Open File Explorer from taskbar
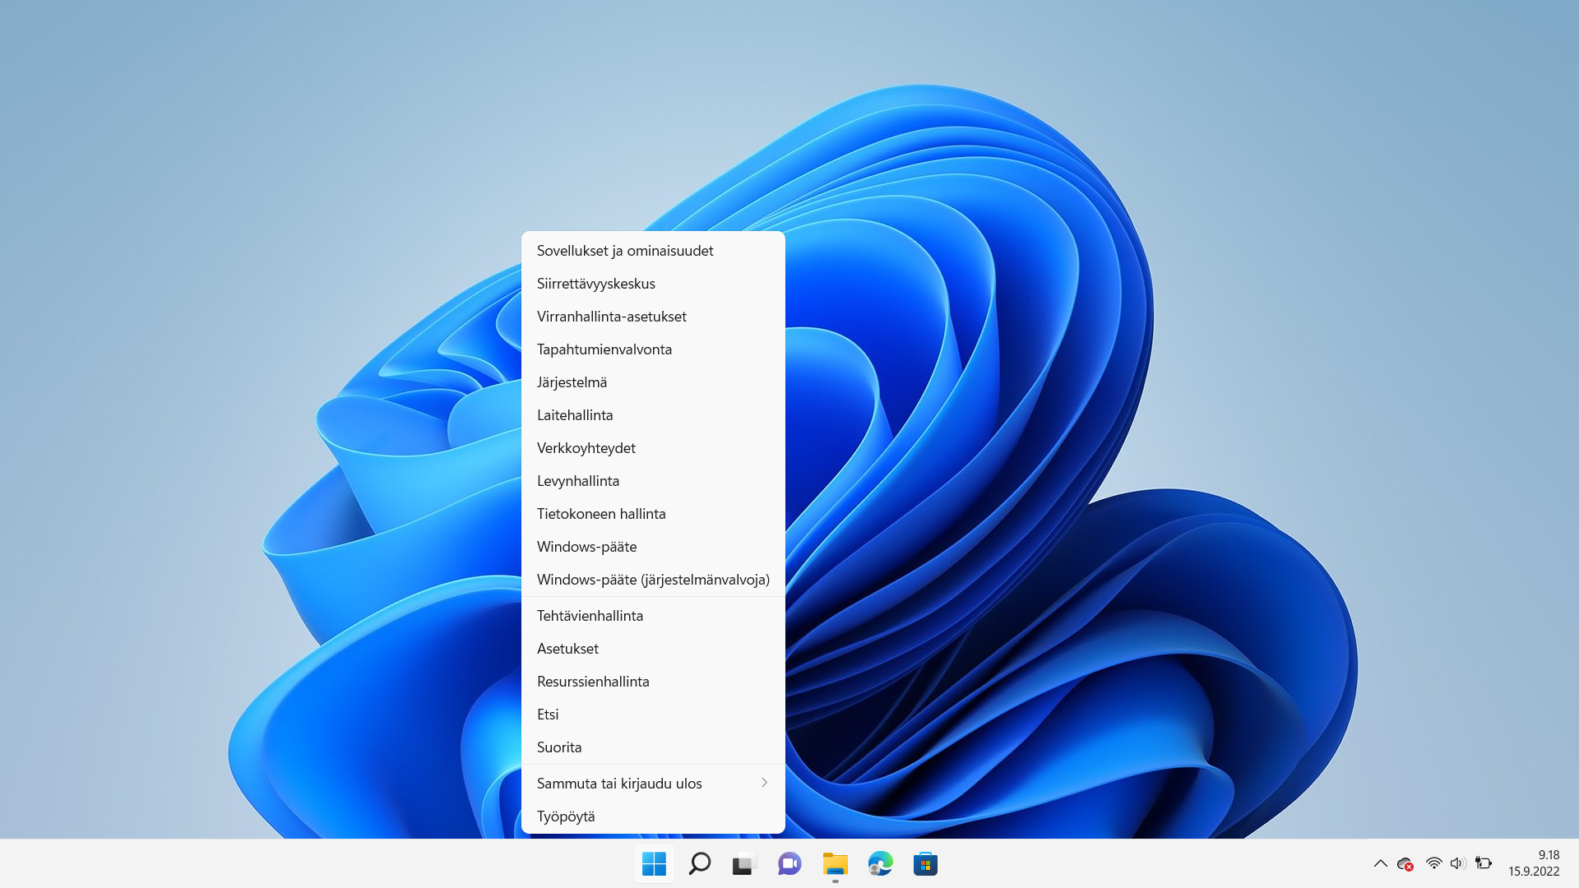The width and height of the screenshot is (1579, 888). pos(836,864)
